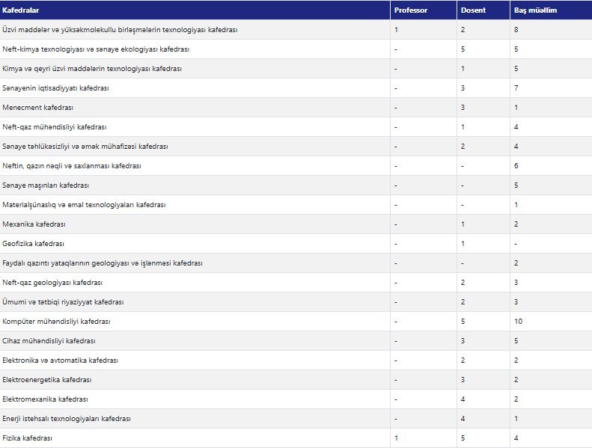The image size is (592, 448).
Task: Click the Geofizika kafedrası row name
Action: 34,244
